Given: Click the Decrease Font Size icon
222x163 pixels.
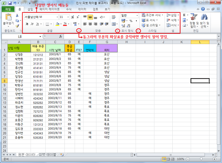Looking at the screenshot, I should tap(78, 17).
